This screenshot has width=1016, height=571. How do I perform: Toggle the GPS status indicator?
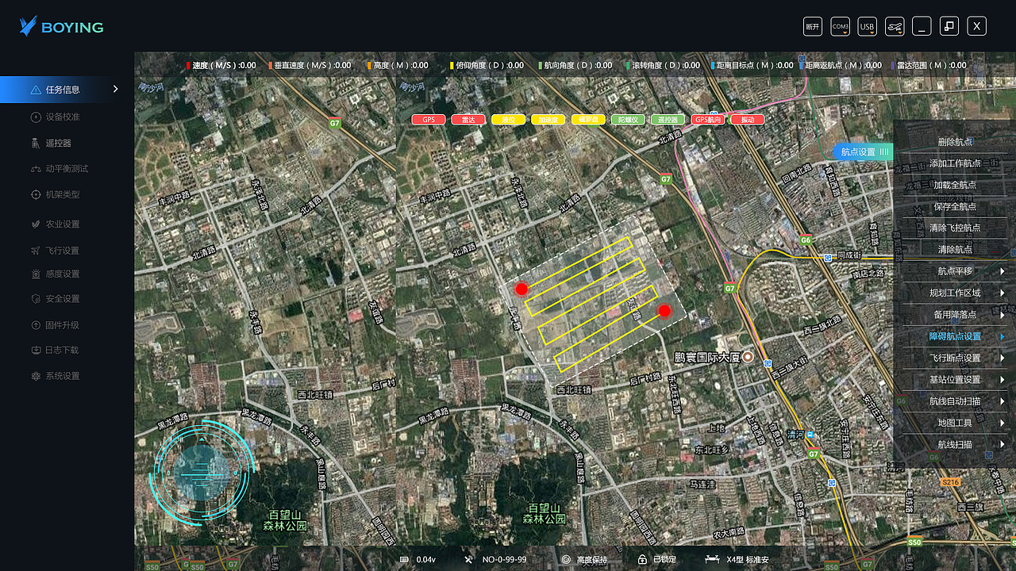pyautogui.click(x=429, y=120)
